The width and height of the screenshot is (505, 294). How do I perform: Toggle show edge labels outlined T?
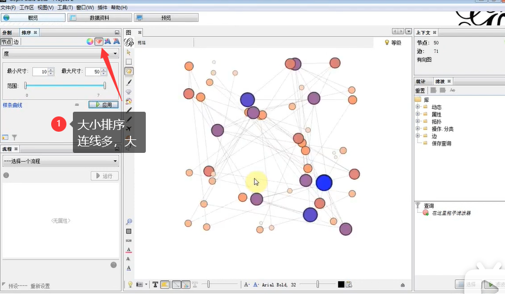point(195,285)
